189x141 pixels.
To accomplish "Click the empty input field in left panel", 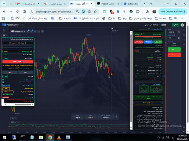I will point(18,47).
